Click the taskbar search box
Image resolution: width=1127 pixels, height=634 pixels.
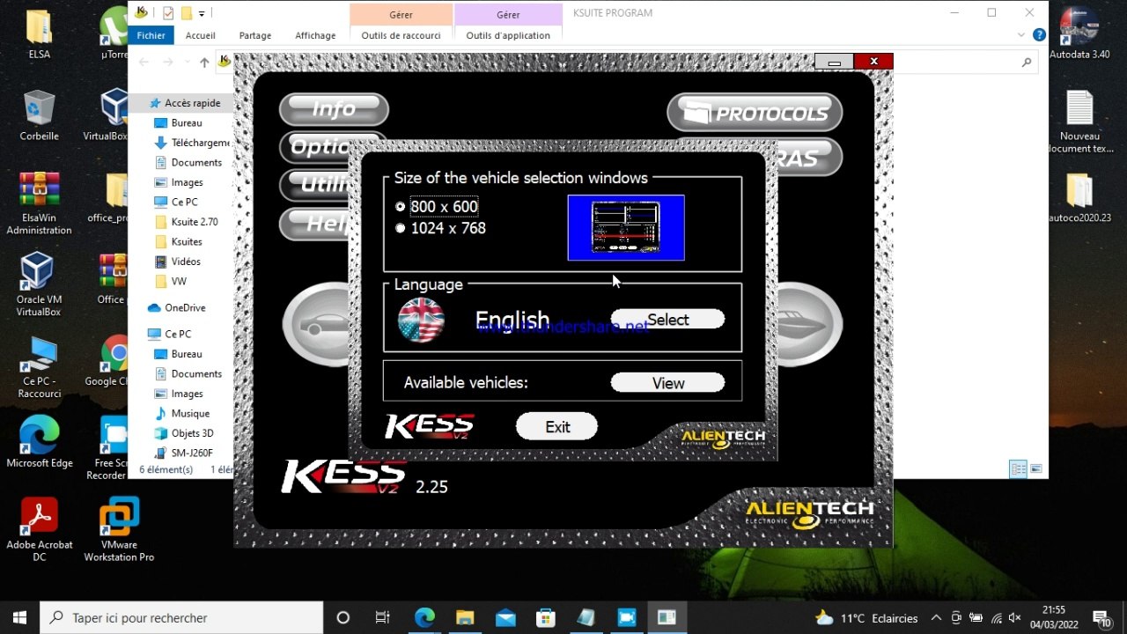tap(181, 617)
